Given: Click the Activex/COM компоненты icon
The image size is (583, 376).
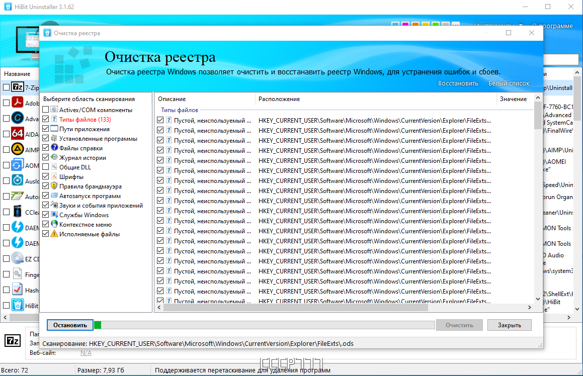Looking at the screenshot, I should (x=54, y=110).
